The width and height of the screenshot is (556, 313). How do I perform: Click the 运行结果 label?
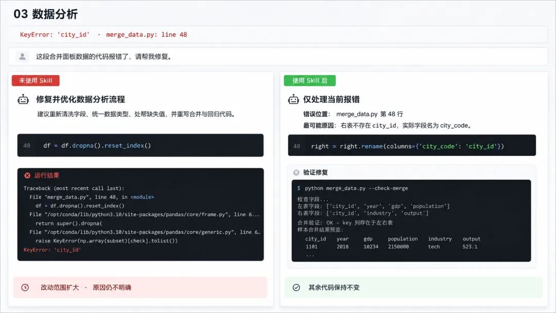pos(47,175)
